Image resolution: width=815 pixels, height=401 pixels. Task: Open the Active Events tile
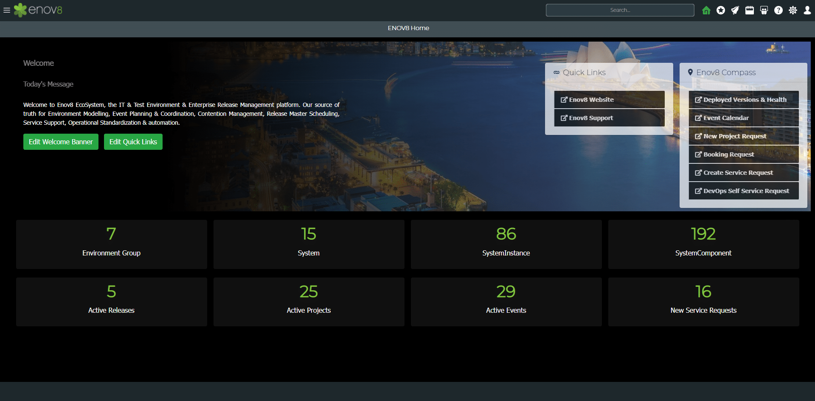pyautogui.click(x=506, y=302)
